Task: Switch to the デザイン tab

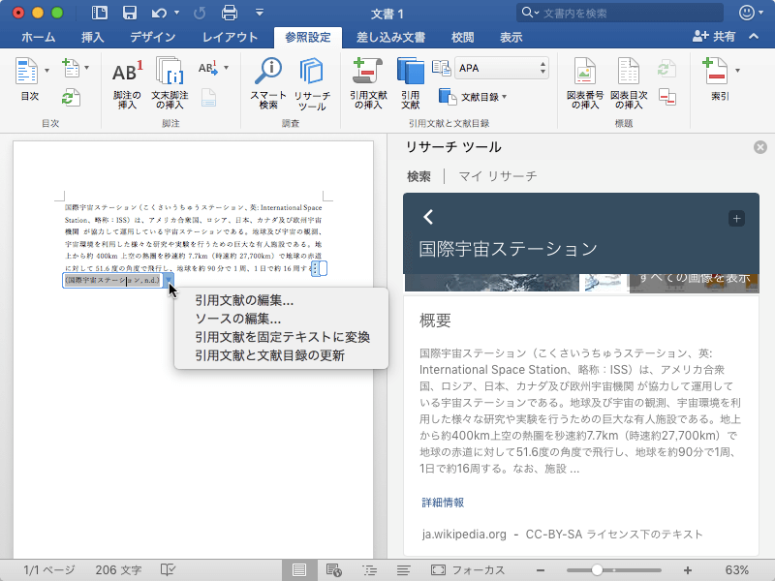Action: click(153, 37)
